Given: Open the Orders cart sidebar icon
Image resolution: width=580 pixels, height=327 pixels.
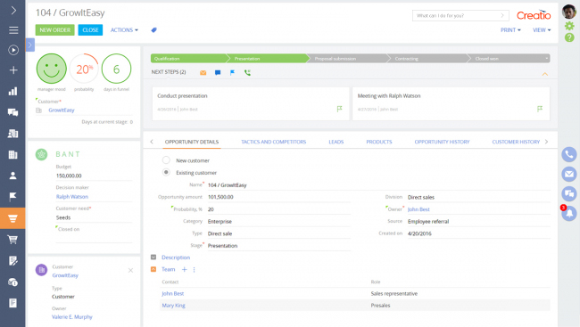Looking at the screenshot, I should [x=12, y=240].
